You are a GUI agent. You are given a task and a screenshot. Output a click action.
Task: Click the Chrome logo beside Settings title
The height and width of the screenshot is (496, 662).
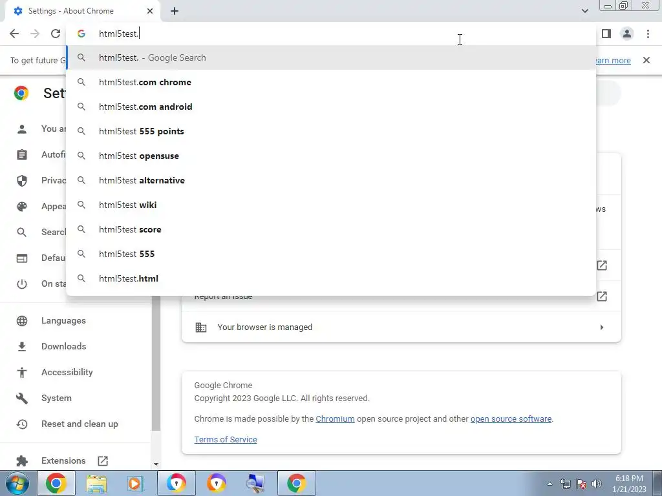[21, 93]
